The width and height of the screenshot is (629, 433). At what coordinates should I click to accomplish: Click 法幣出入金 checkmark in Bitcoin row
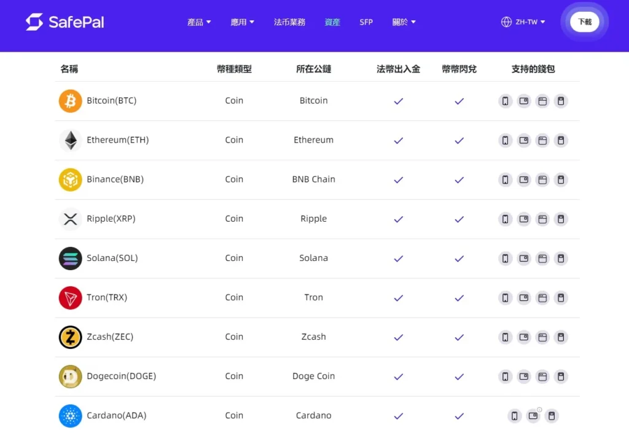[x=398, y=101]
